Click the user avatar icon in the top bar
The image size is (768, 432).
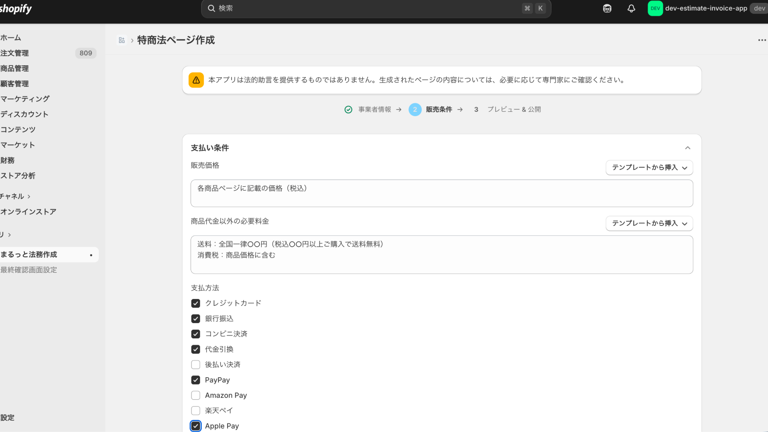coord(607,8)
